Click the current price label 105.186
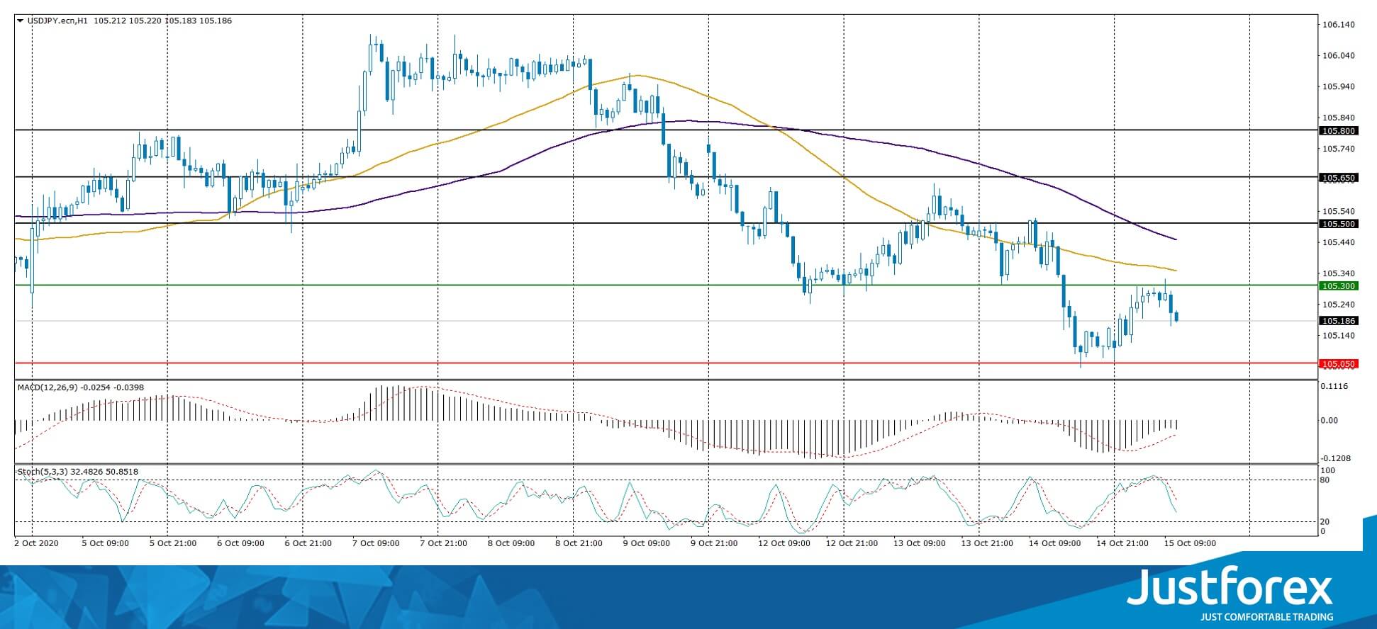 (x=1337, y=321)
